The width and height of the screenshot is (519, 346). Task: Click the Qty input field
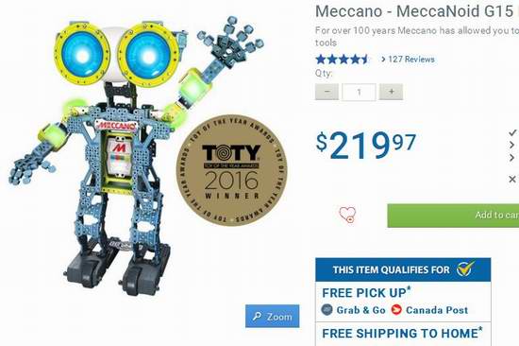[x=359, y=92]
